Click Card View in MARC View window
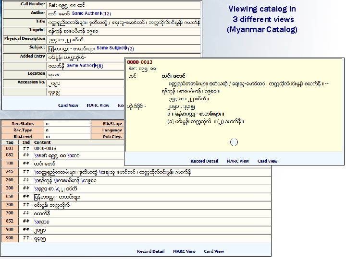 (x=214, y=251)
